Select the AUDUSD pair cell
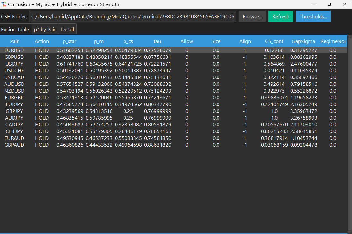This screenshot has height=234, width=352. coord(14,84)
